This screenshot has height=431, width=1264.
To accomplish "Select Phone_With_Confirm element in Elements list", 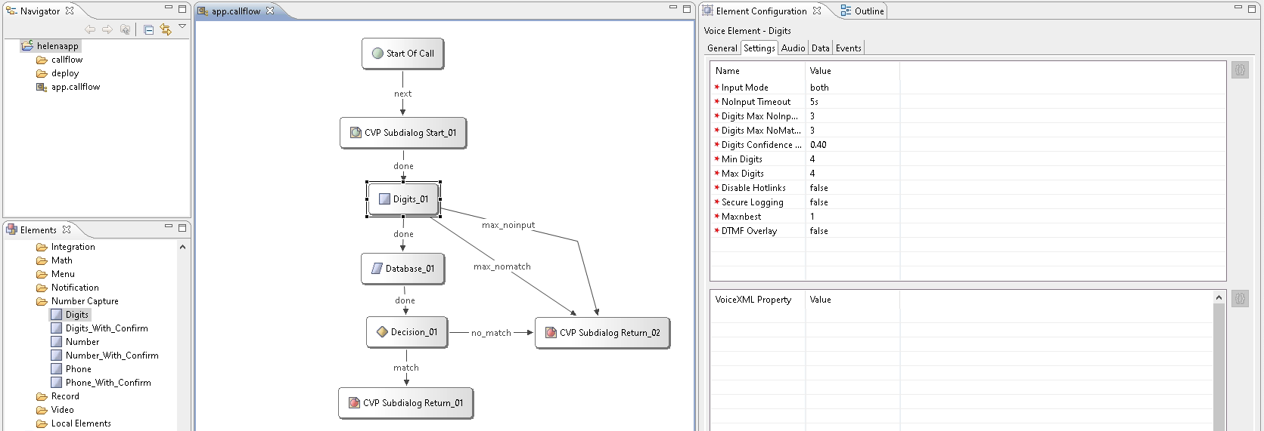I will pyautogui.click(x=108, y=383).
